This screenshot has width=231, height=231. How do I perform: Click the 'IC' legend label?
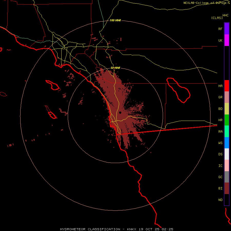pos(220,166)
